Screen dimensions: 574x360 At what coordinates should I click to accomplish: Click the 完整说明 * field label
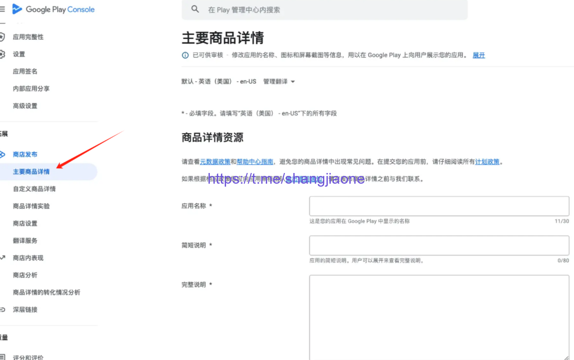[196, 285]
